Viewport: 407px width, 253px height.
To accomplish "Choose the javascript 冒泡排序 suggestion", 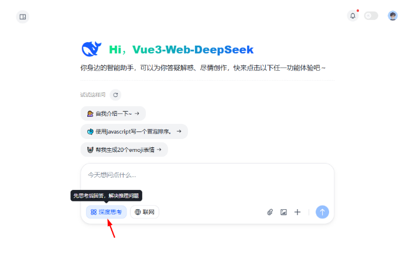I will [x=134, y=131].
